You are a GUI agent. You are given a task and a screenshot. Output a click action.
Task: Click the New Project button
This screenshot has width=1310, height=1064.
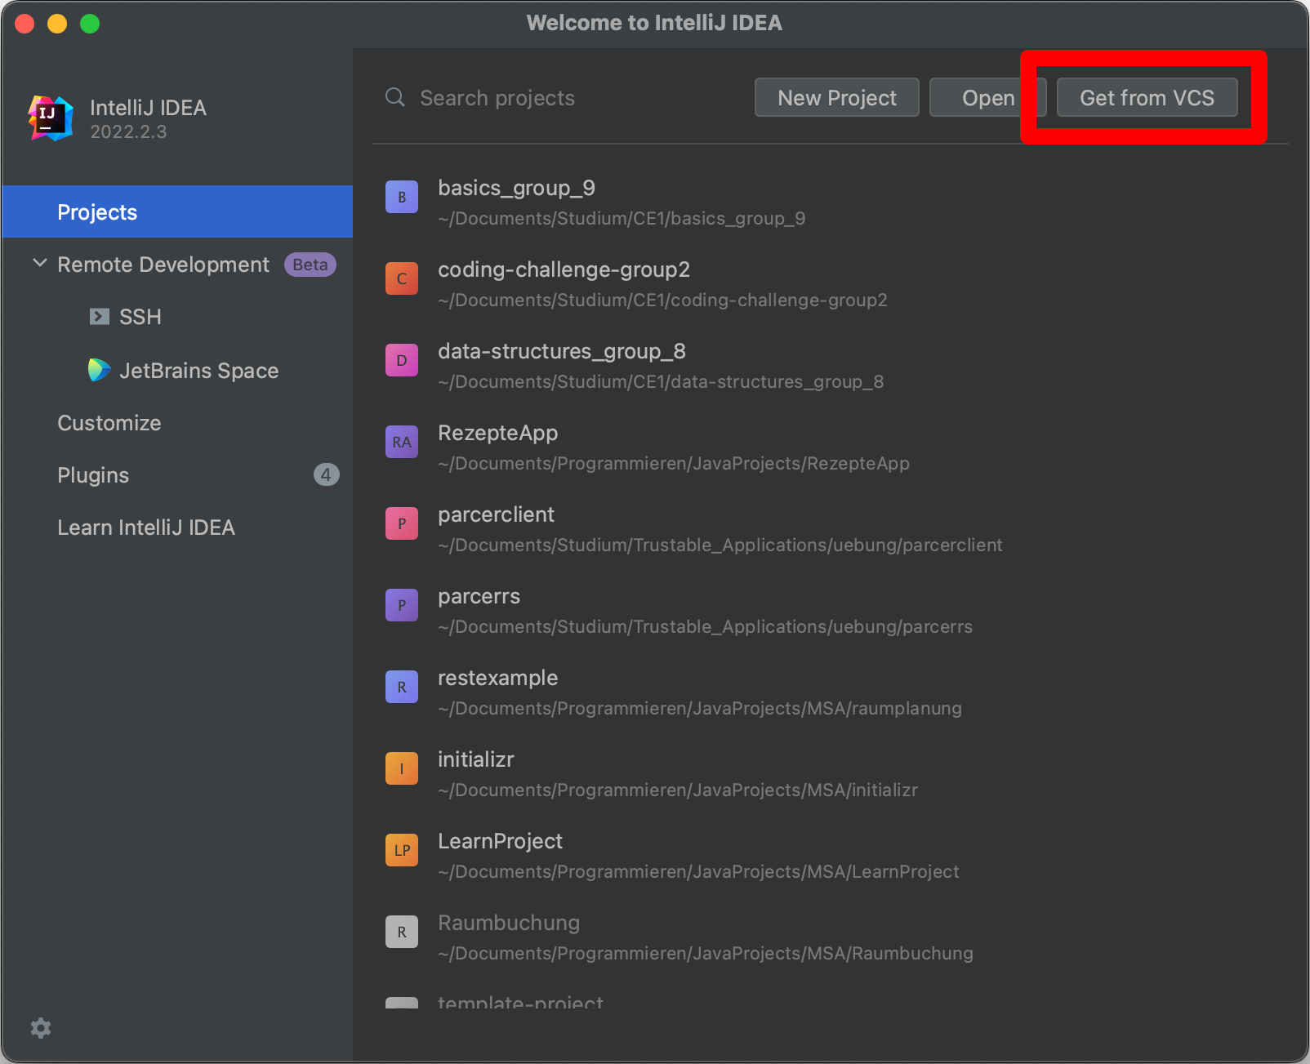click(837, 98)
